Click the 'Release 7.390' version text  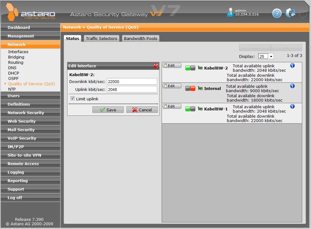coord(29,219)
